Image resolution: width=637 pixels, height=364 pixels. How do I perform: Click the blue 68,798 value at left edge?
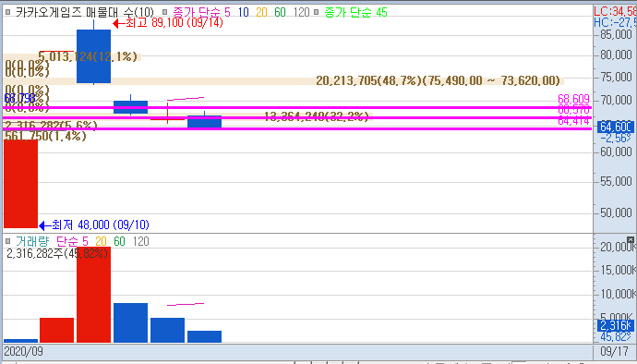click(19, 98)
